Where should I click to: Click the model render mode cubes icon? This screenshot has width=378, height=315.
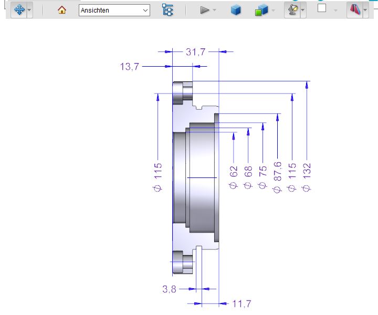tap(261, 10)
